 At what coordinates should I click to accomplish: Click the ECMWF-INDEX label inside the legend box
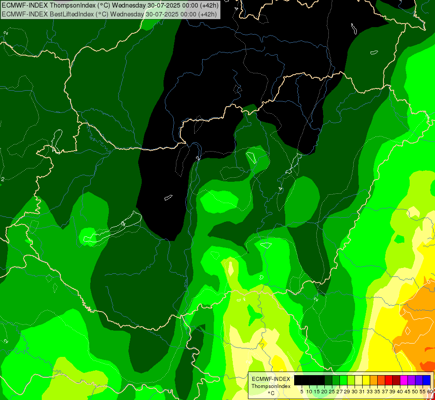(271, 379)
